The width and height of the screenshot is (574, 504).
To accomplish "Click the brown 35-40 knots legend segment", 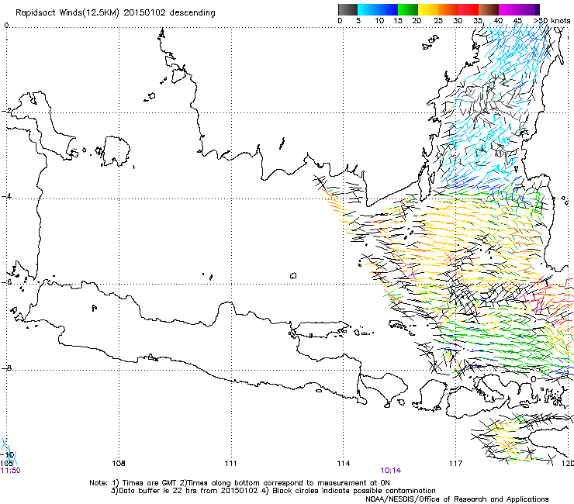I will (489, 9).
